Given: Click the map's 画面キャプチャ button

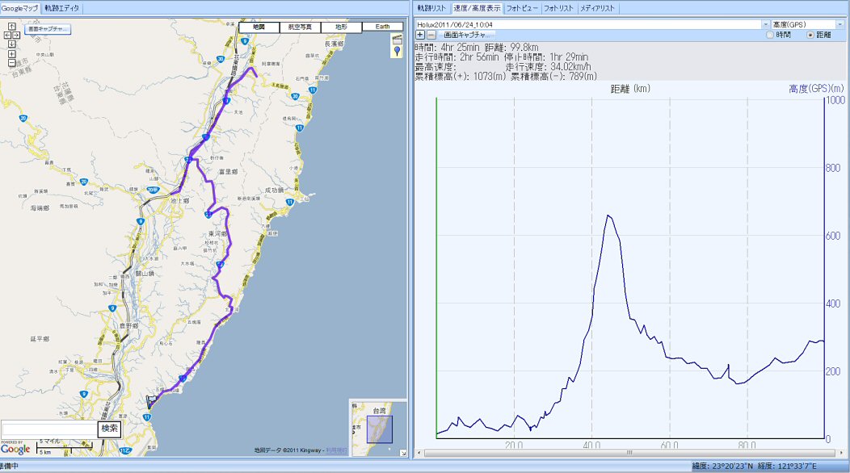Looking at the screenshot, I should point(48,29).
